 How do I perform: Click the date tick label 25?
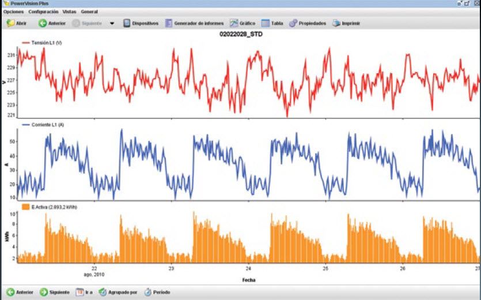point(325,268)
